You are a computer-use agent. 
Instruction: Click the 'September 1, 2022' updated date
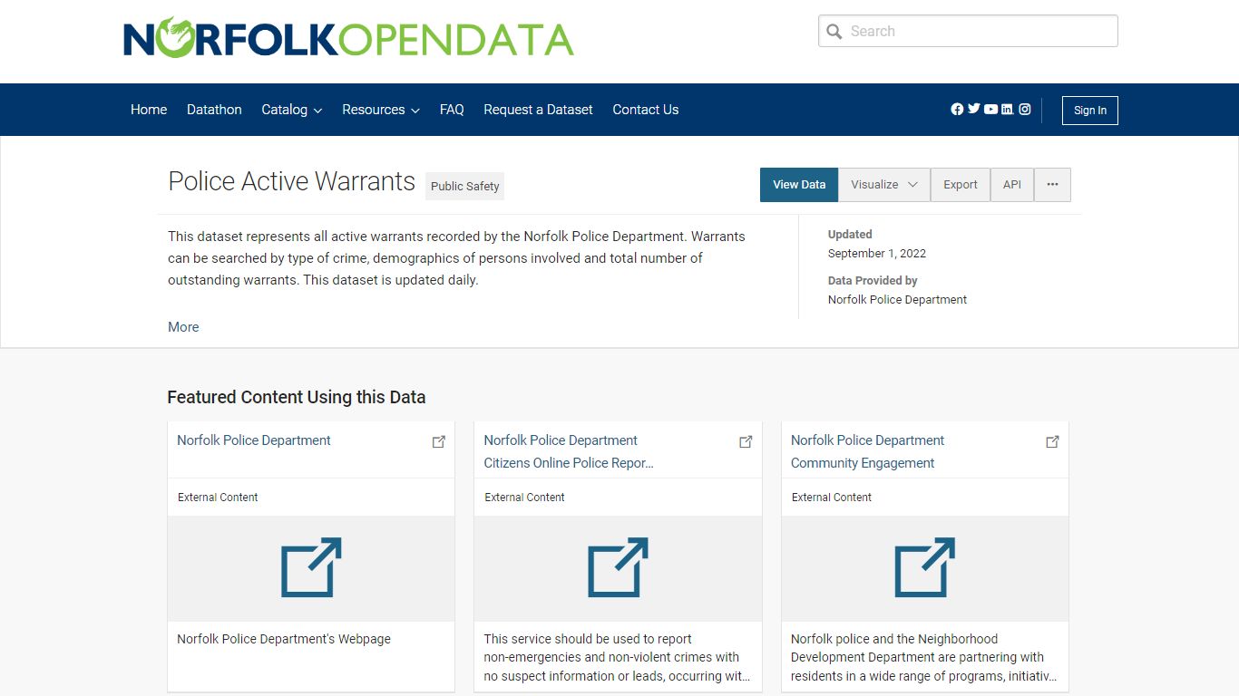pyautogui.click(x=877, y=254)
